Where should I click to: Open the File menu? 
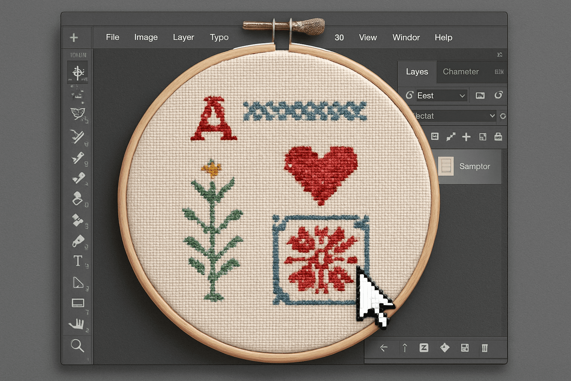click(113, 37)
